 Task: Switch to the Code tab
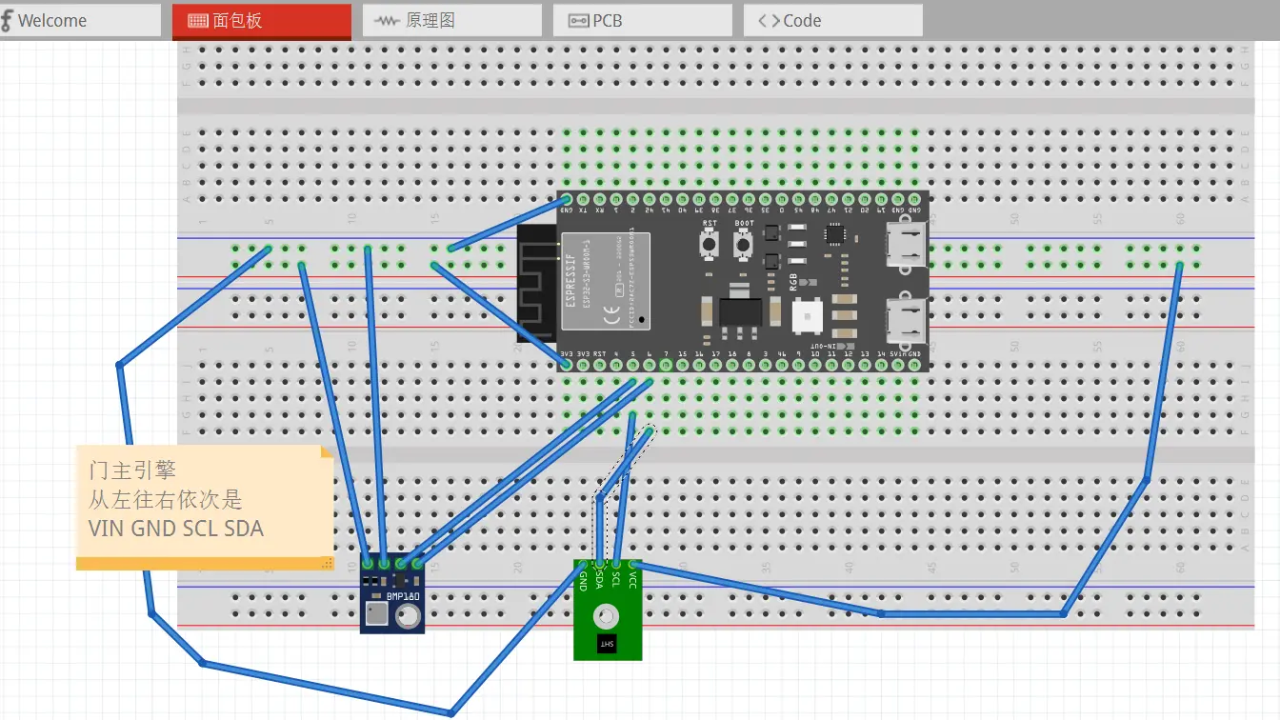(x=832, y=20)
